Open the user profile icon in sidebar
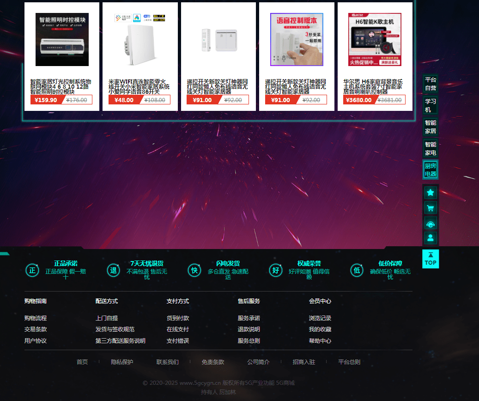 (x=430, y=238)
